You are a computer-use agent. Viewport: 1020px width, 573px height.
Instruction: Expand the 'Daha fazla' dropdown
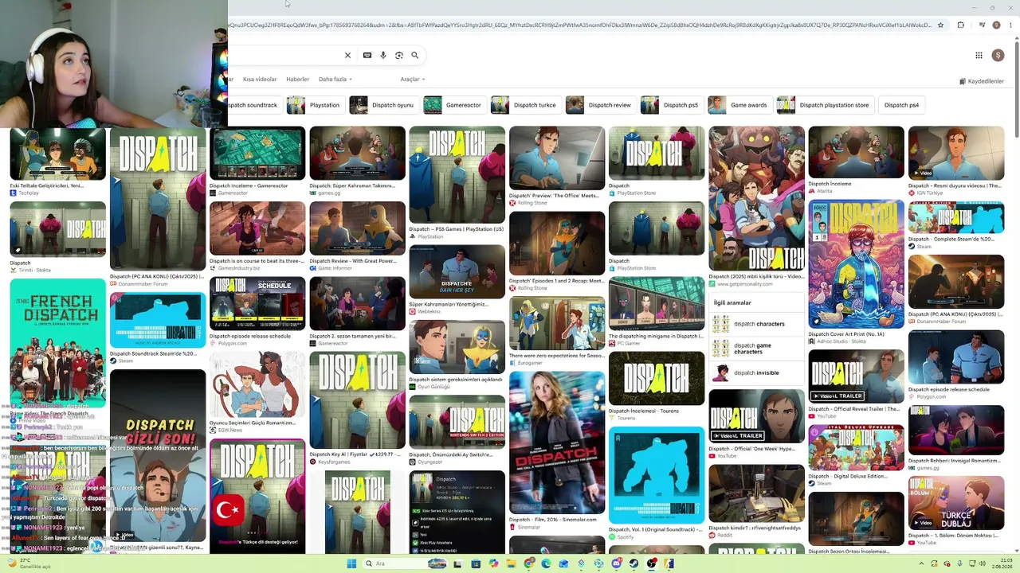point(335,80)
